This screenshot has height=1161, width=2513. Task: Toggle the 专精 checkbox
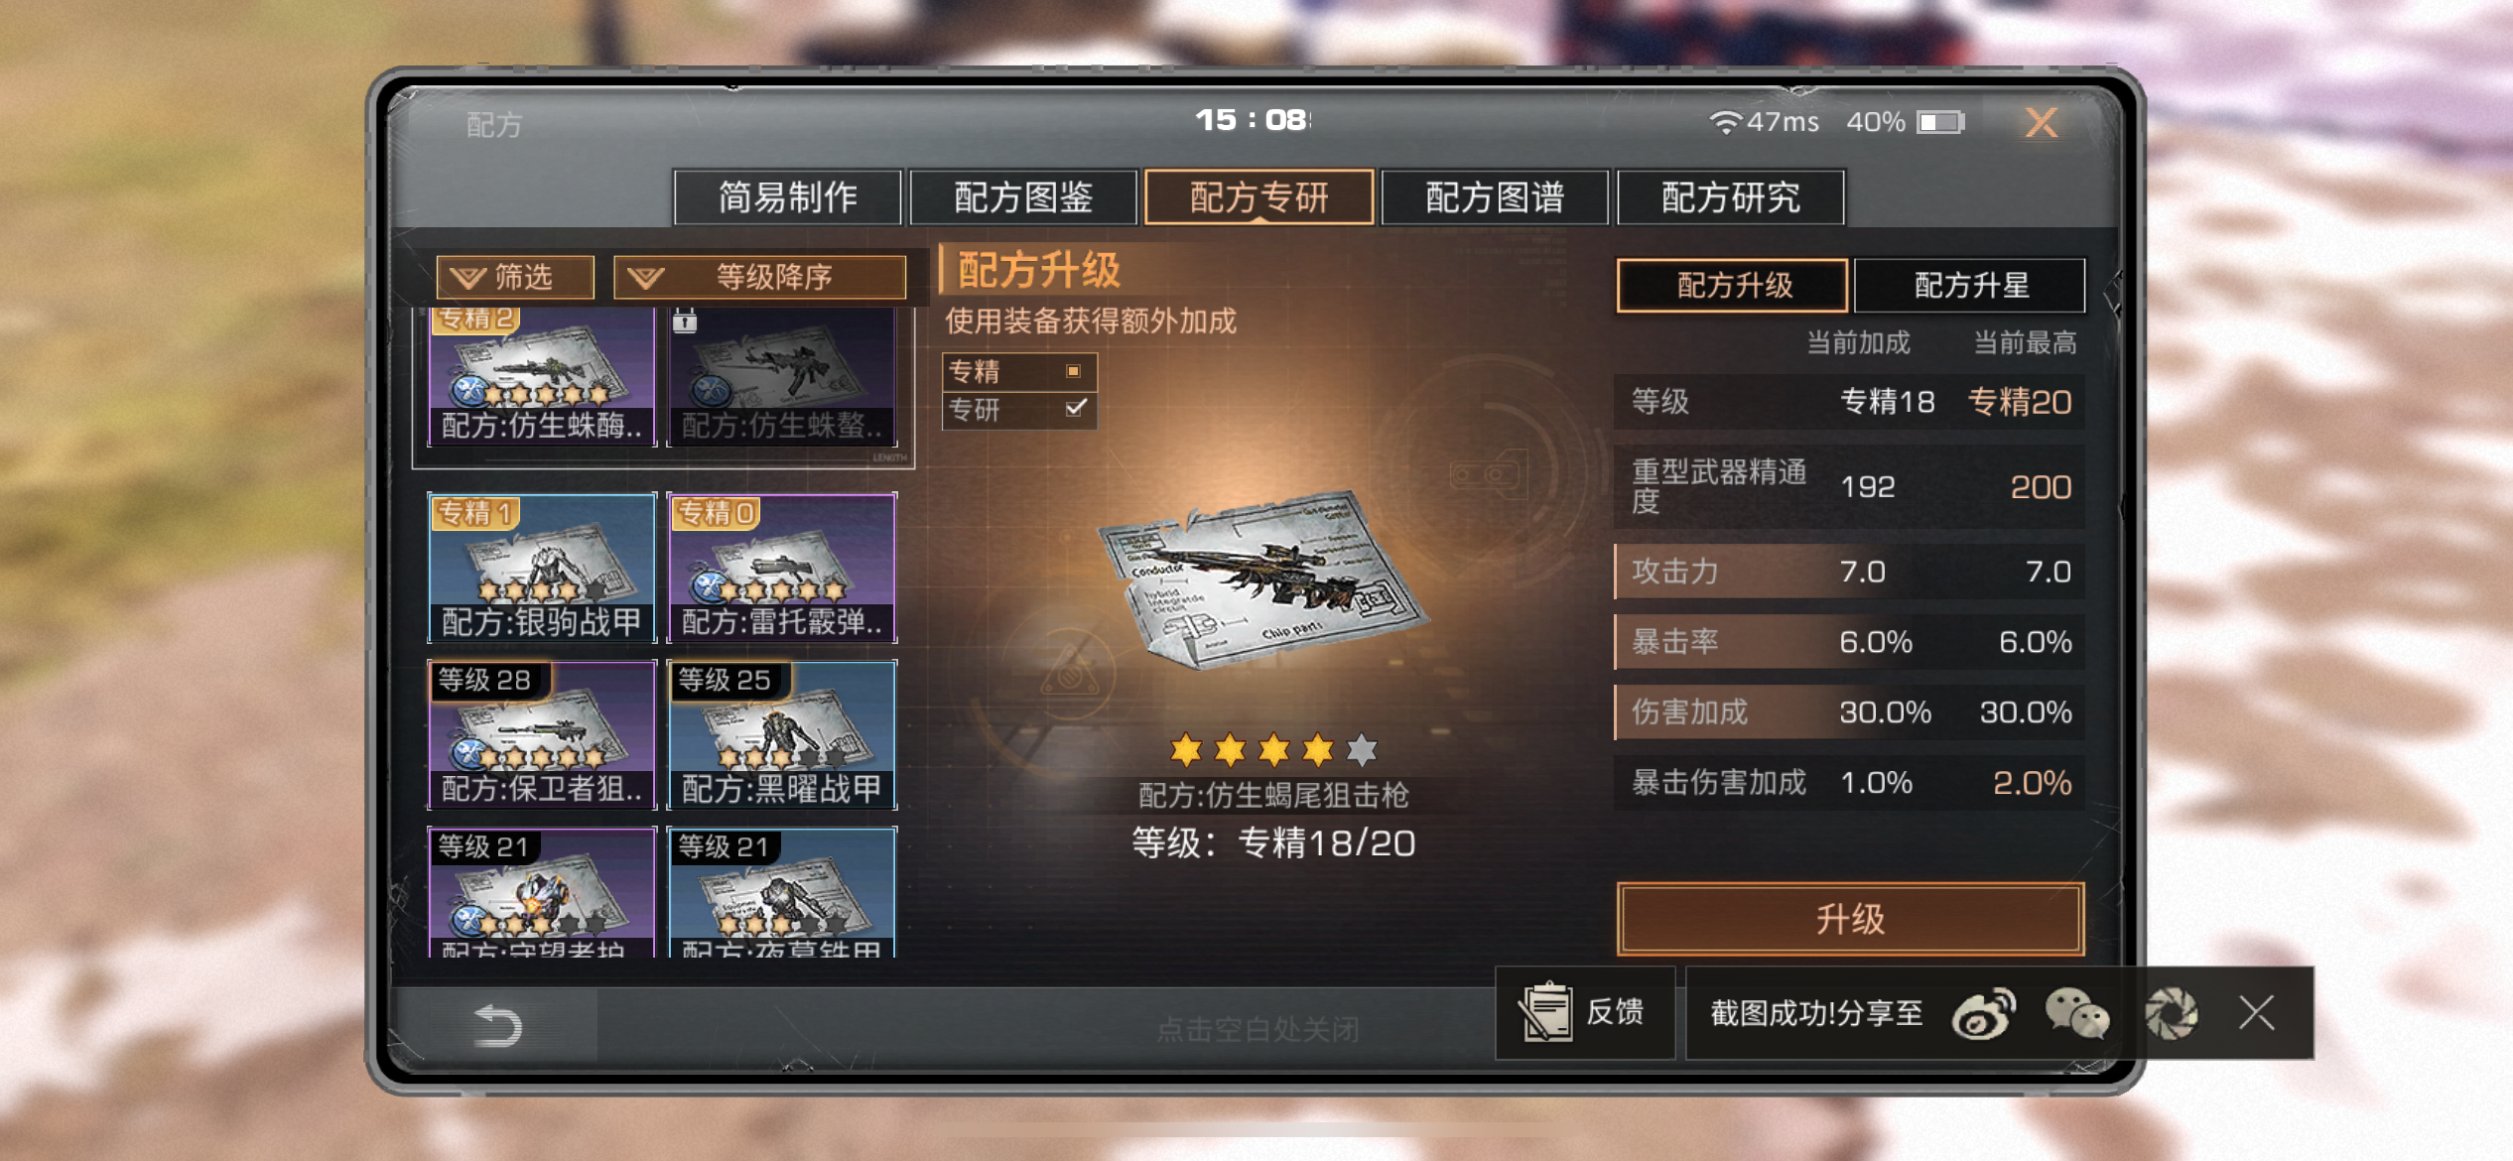1073,371
